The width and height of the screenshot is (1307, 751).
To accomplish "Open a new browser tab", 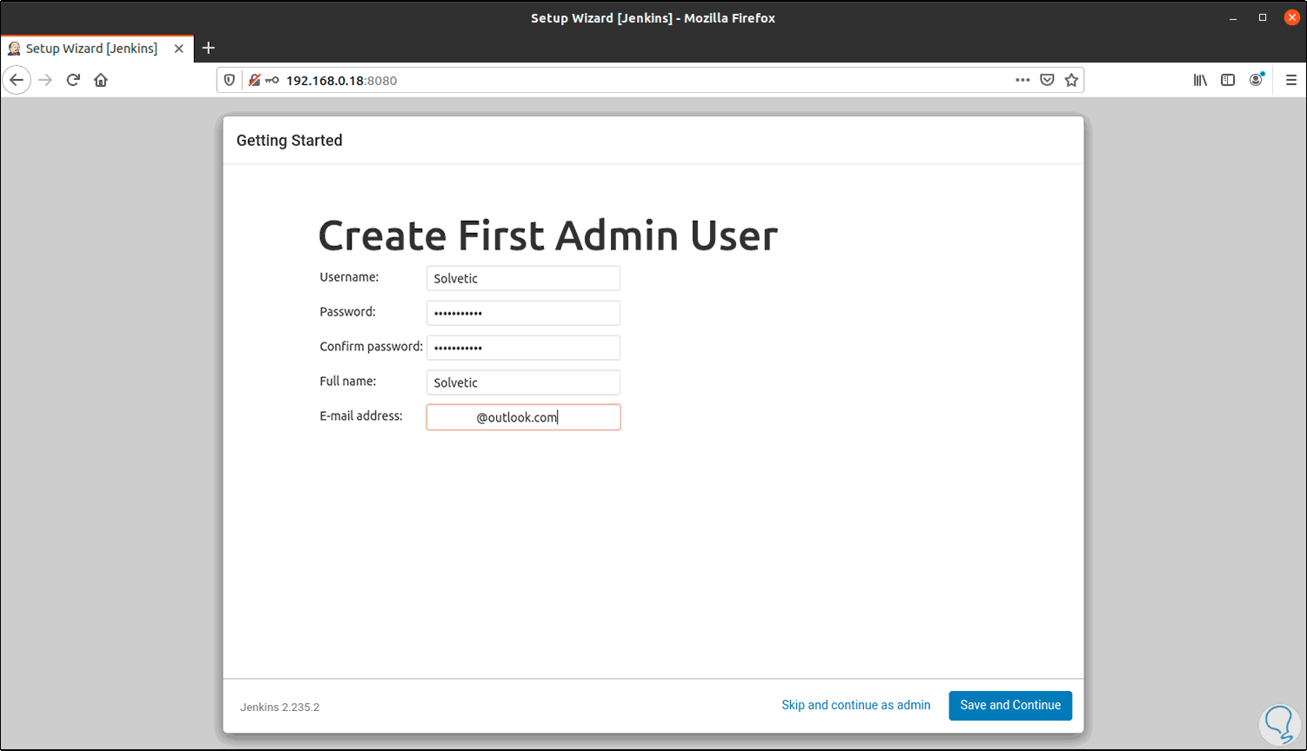I will (x=208, y=49).
